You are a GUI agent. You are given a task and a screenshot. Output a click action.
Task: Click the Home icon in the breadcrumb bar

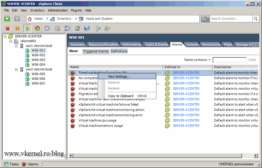[30, 19]
